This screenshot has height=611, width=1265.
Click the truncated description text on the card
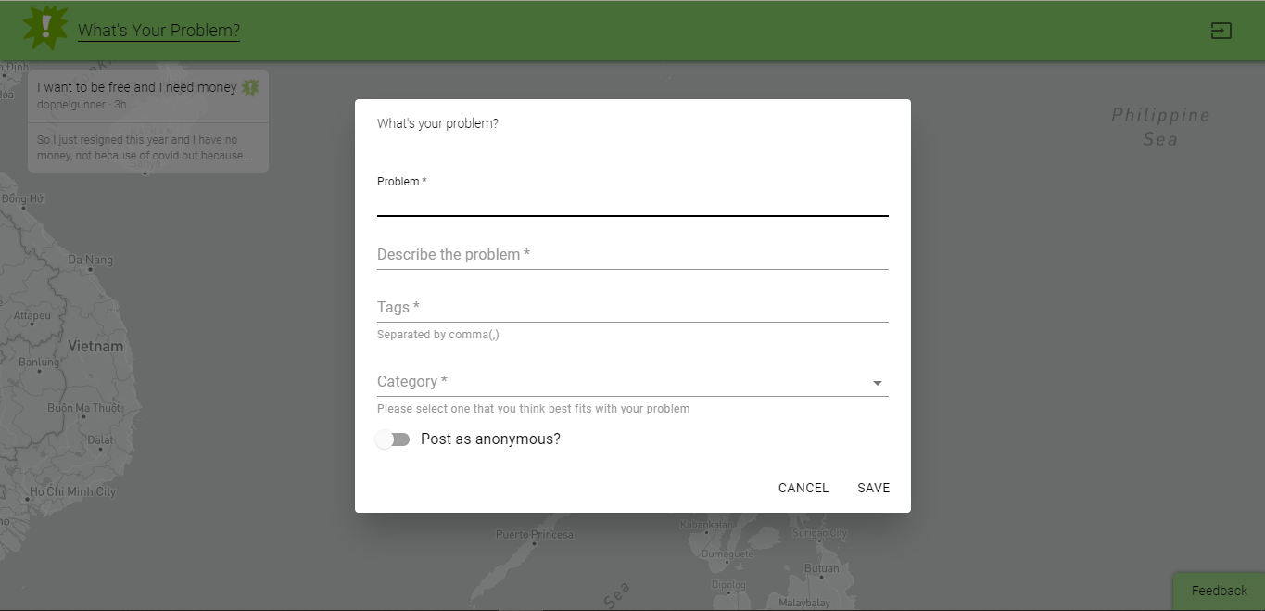pyautogui.click(x=147, y=146)
